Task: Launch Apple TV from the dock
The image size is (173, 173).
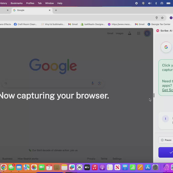Action: point(87,167)
